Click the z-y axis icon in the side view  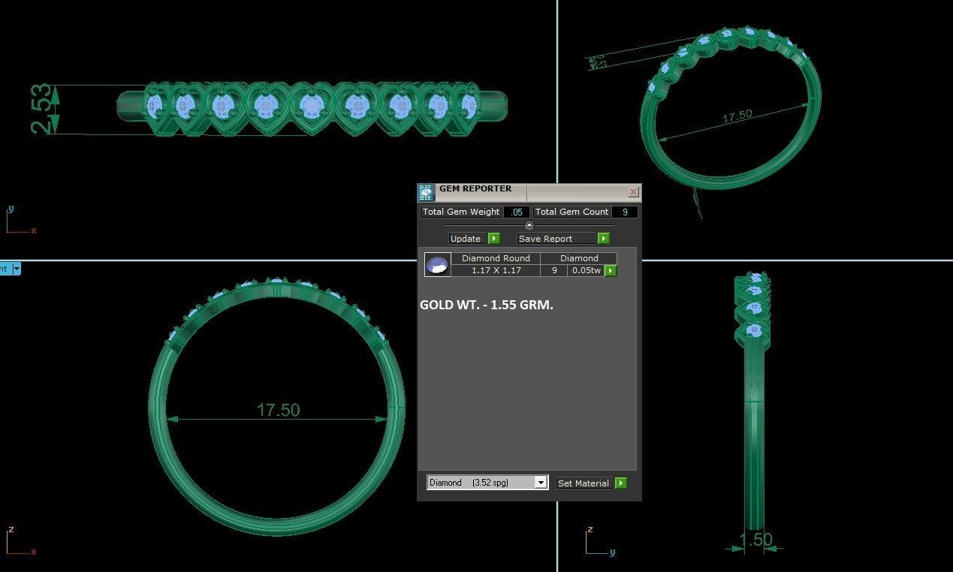601,540
